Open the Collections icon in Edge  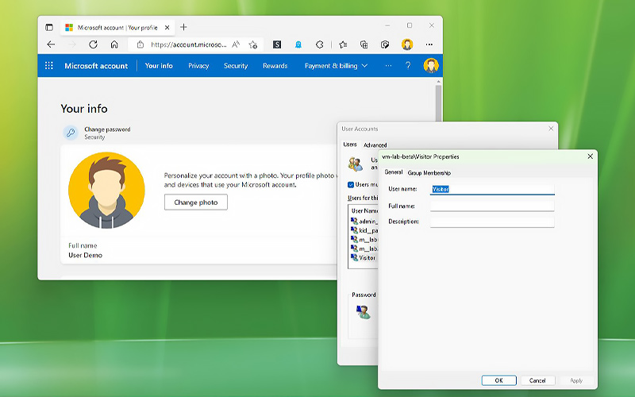364,44
